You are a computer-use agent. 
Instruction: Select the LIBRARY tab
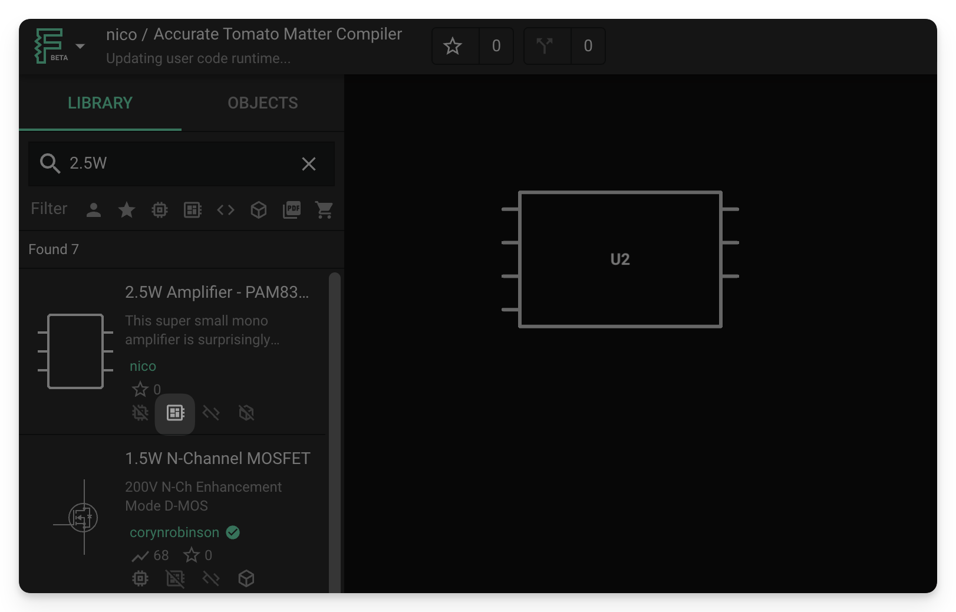pyautogui.click(x=100, y=103)
